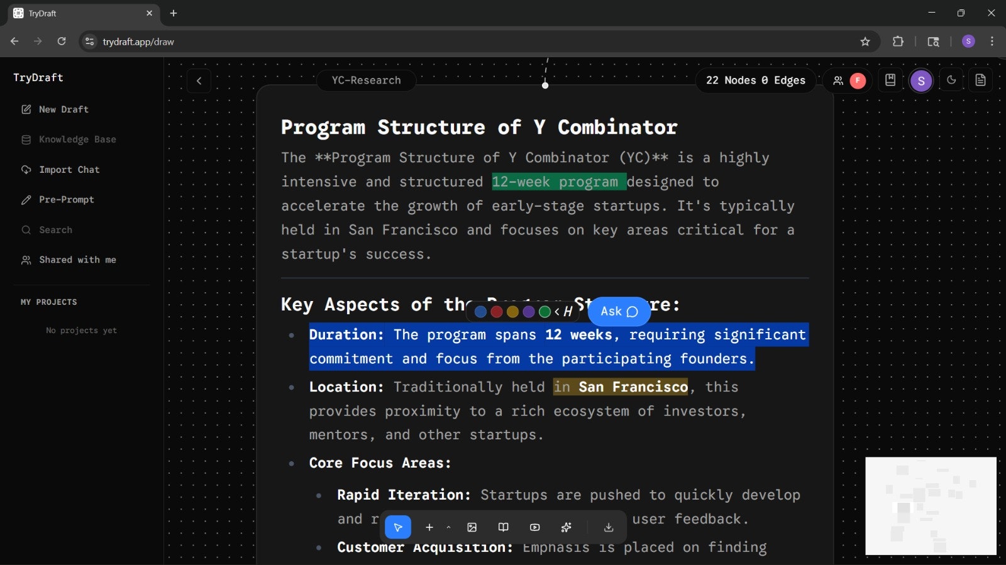The width and height of the screenshot is (1006, 565).
Task: Click the 'Program Structure of Y Combinator' heading
Action: [x=479, y=127]
